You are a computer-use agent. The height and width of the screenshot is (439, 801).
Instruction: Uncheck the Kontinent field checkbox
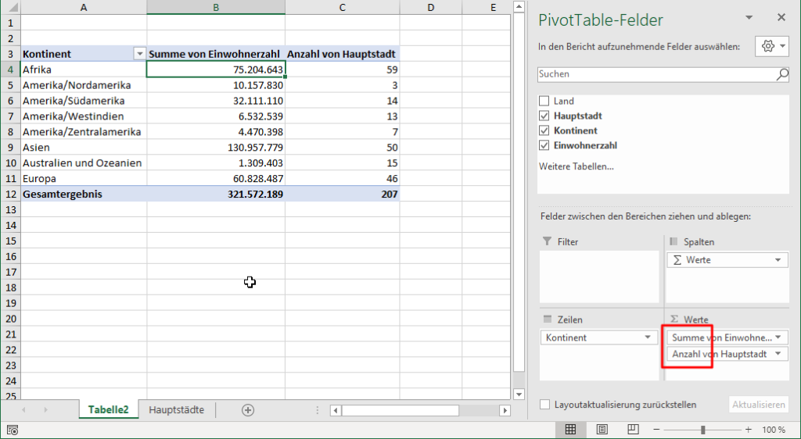(544, 130)
